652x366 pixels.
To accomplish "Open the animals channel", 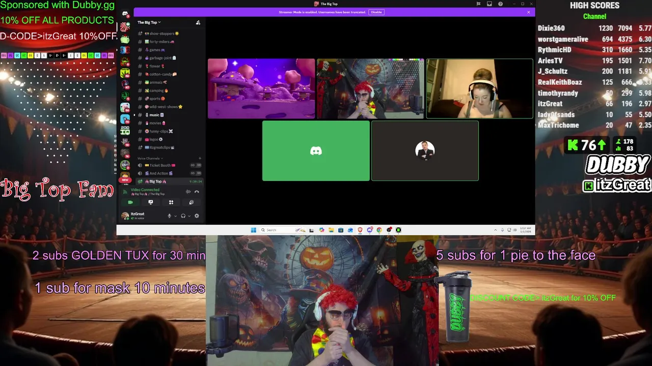I will click(x=170, y=82).
